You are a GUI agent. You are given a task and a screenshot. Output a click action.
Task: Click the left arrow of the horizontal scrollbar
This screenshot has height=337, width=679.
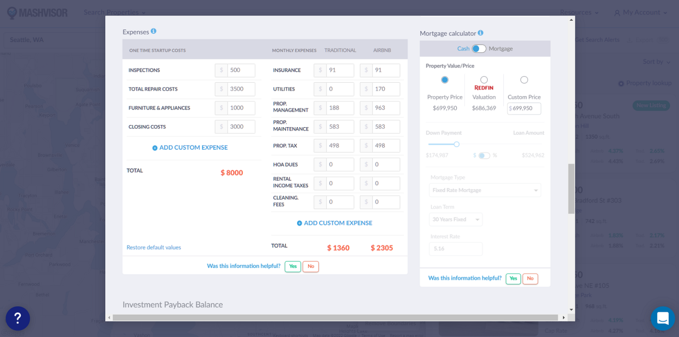109,318
